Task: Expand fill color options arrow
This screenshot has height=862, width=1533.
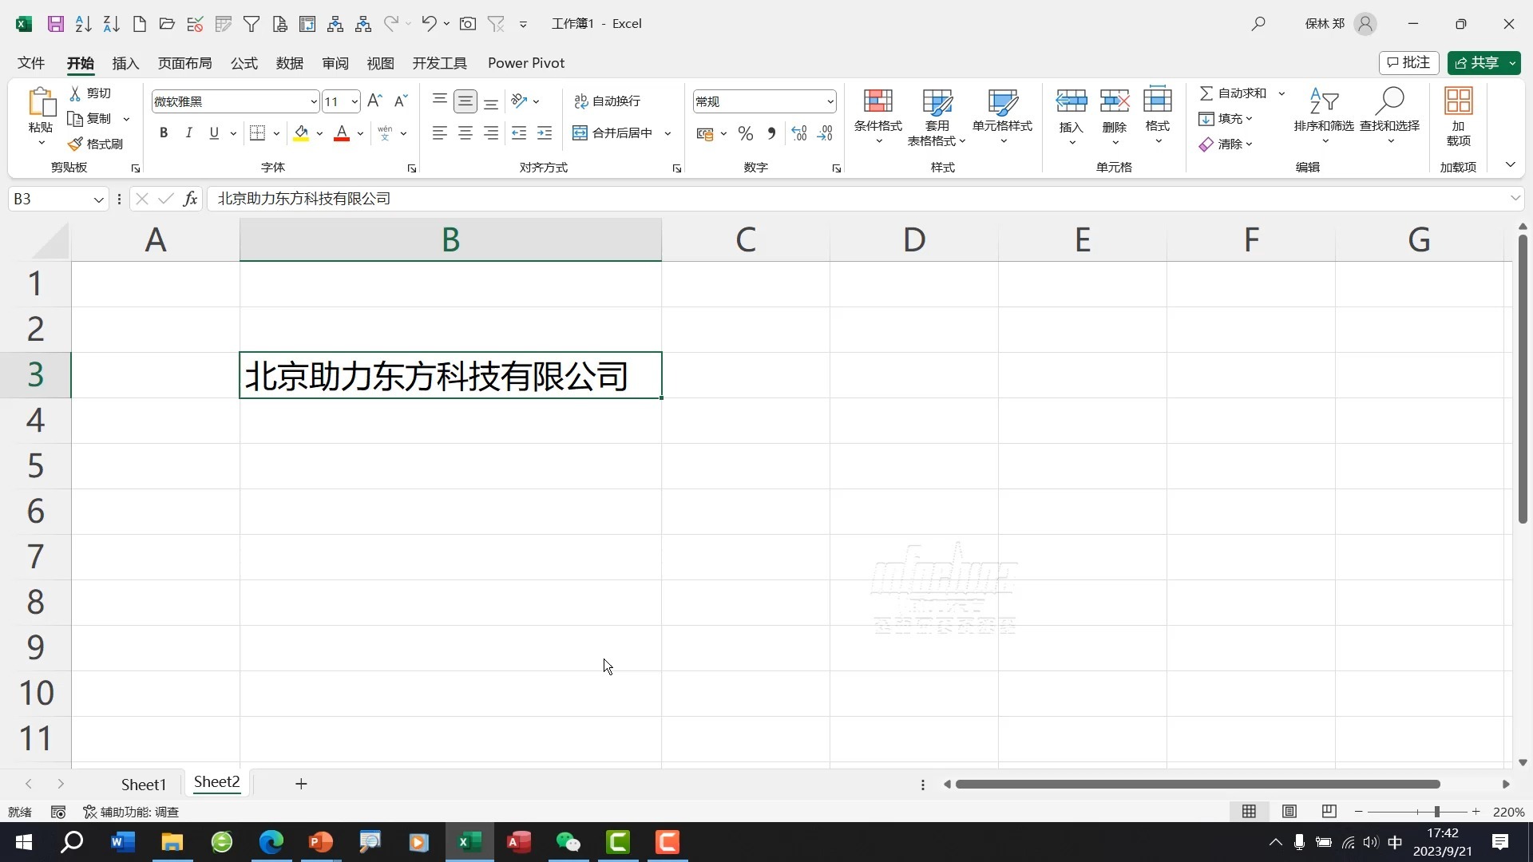Action: [319, 133]
